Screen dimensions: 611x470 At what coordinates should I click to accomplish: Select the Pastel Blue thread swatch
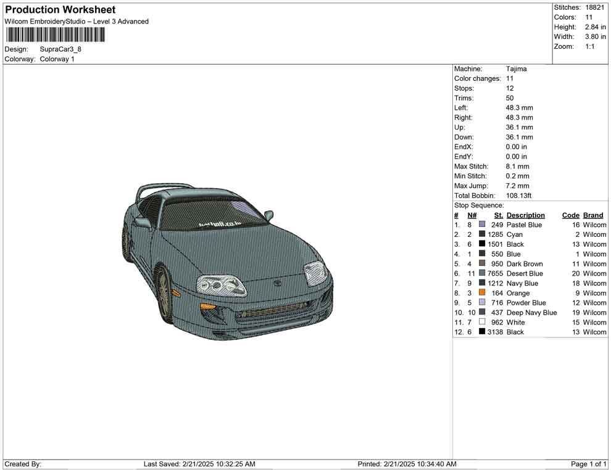click(482, 225)
